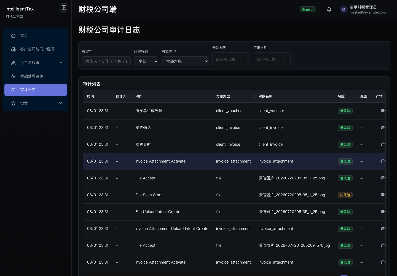
Task: Open details for Invoice Attachment Upload Intent Create row
Action: 383,229
